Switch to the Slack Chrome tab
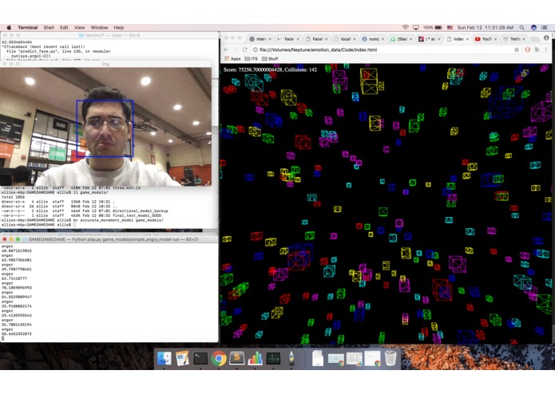Viewport: 555px width, 394px height. pos(401,39)
